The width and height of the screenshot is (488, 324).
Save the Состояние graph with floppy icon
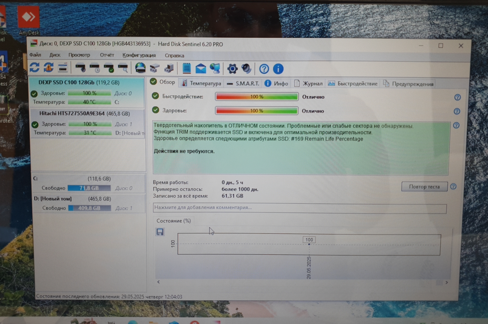point(160,232)
